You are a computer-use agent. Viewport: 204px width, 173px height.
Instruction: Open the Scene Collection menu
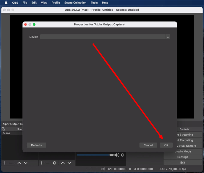pyautogui.click(x=75, y=3)
